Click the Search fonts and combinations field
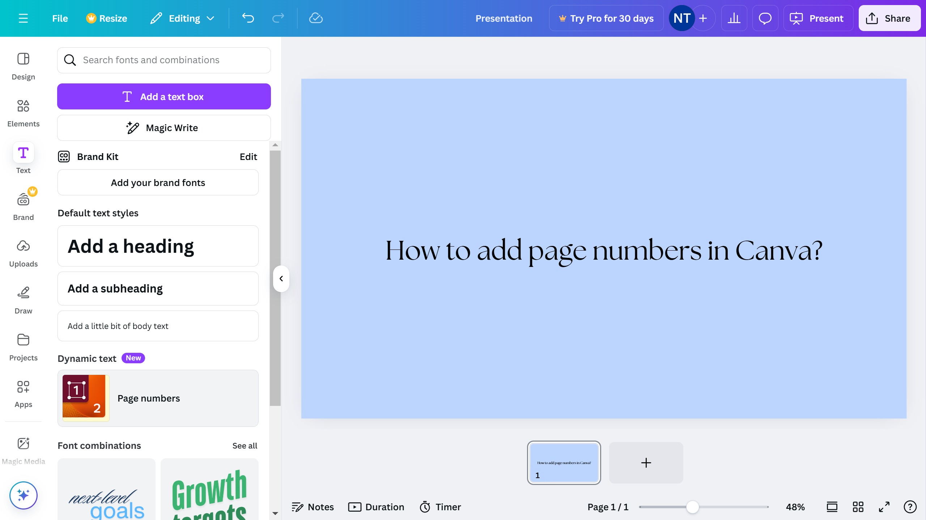This screenshot has height=520, width=926. pyautogui.click(x=164, y=60)
